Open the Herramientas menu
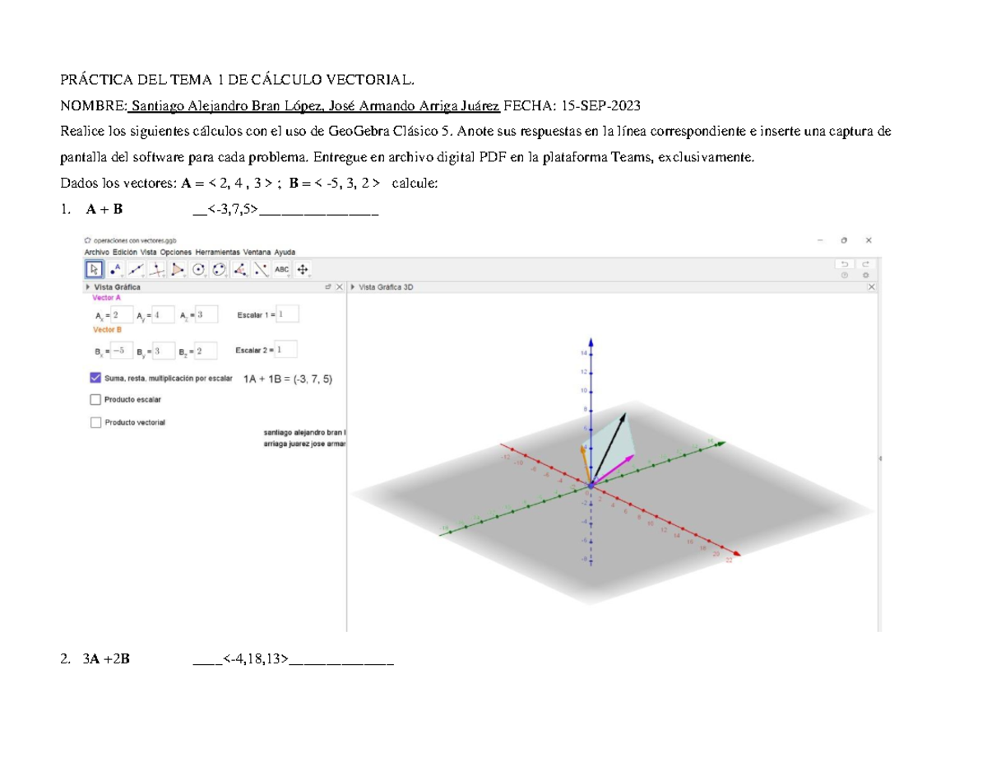The width and height of the screenshot is (987, 763). [x=217, y=253]
